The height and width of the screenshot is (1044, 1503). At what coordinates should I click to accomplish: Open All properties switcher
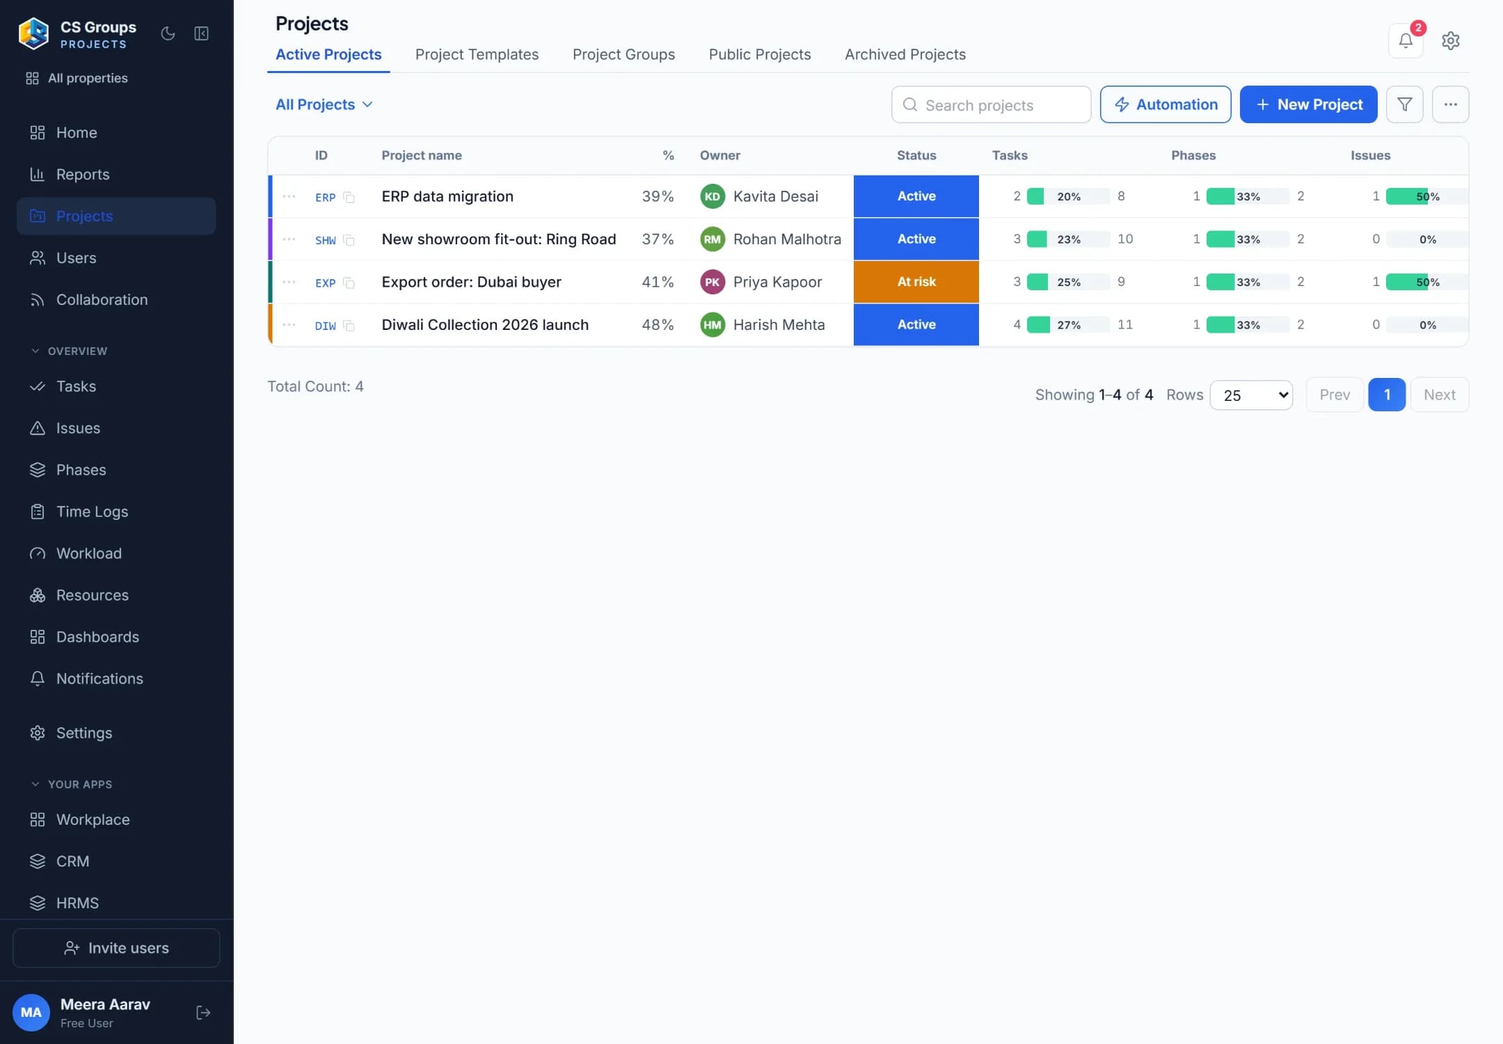click(x=77, y=78)
